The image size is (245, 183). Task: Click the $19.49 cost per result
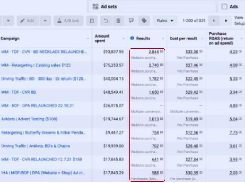point(192,119)
